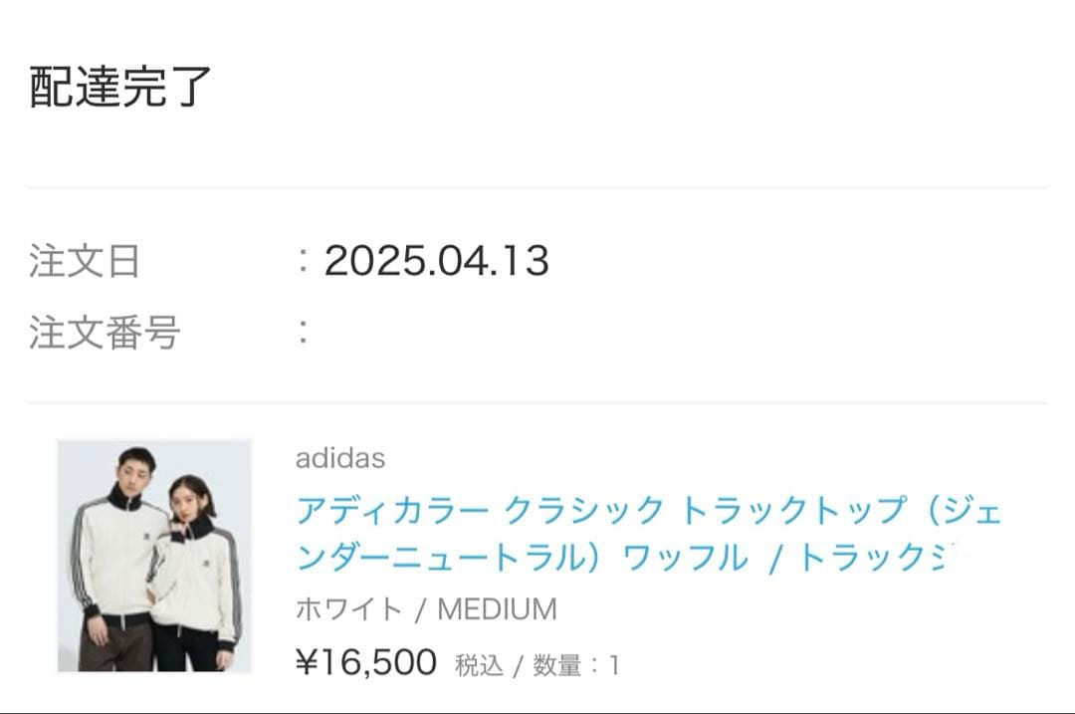The image size is (1075, 714).
Task: Click the adidas brand label
Action: pos(342,459)
